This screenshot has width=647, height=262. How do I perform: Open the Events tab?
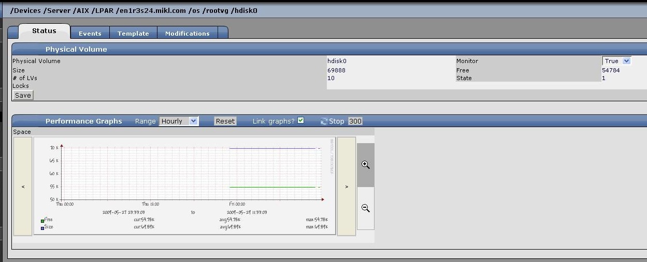click(x=90, y=33)
